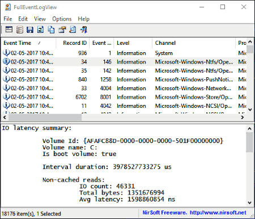Sort by the Event Time column header
Screen dimensions: 255x219
click(29, 43)
